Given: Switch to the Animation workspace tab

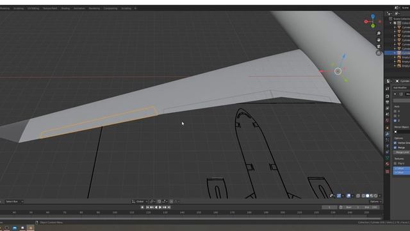Looking at the screenshot, I should 79,8.
